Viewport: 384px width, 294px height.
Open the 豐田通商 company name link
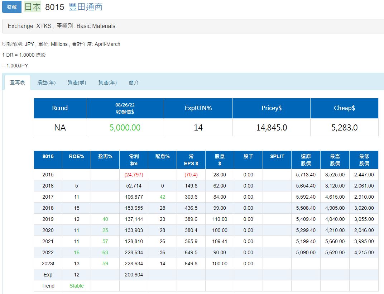86,7
